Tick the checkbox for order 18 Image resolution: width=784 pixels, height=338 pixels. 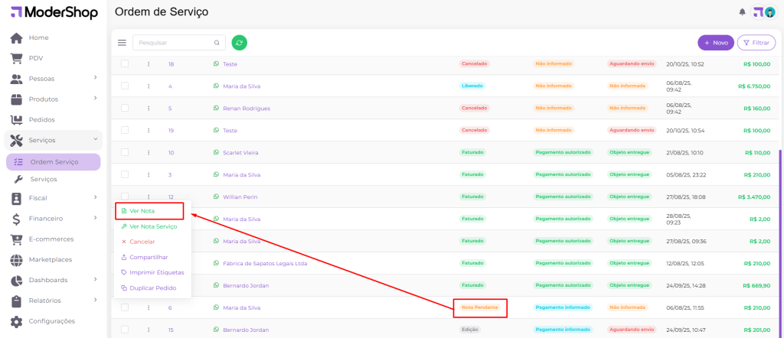125,64
